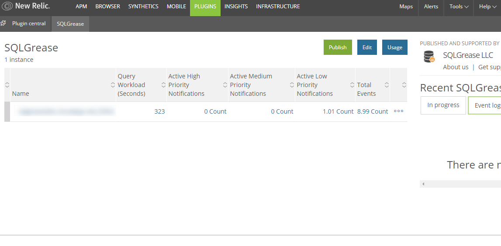Image resolution: width=501 pixels, height=246 pixels.
Task: Navigate to INFRASTRUCTURE
Action: tap(278, 7)
